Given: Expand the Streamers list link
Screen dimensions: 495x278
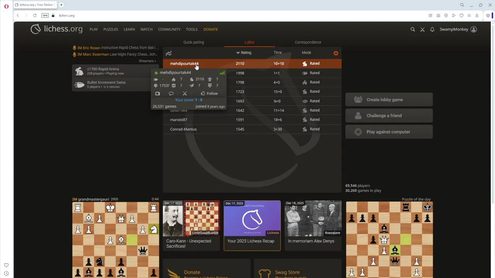Looking at the screenshot, I should coord(147,61).
